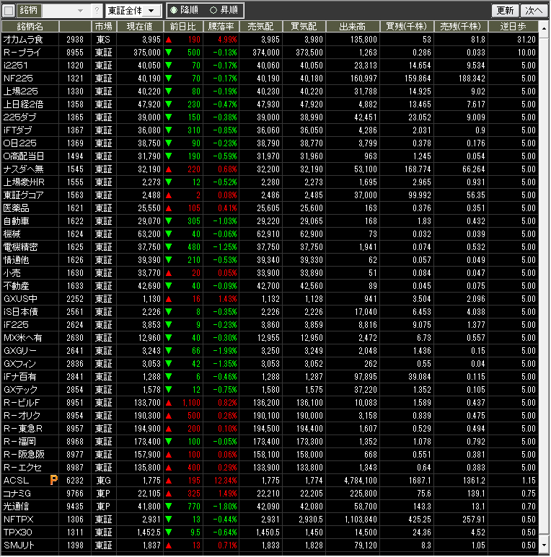
Task: Sort by 現在値 column header
Action: pos(140,27)
